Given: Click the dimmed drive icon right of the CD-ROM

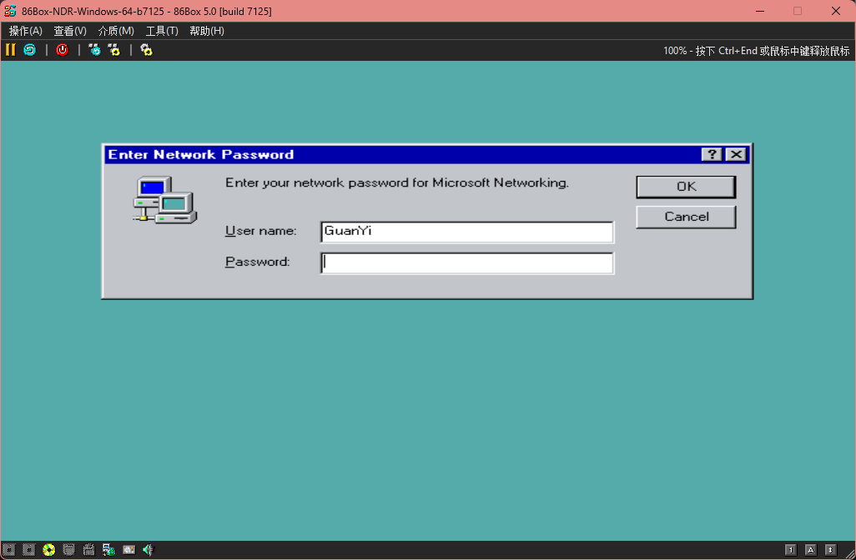Looking at the screenshot, I should pos(68,550).
